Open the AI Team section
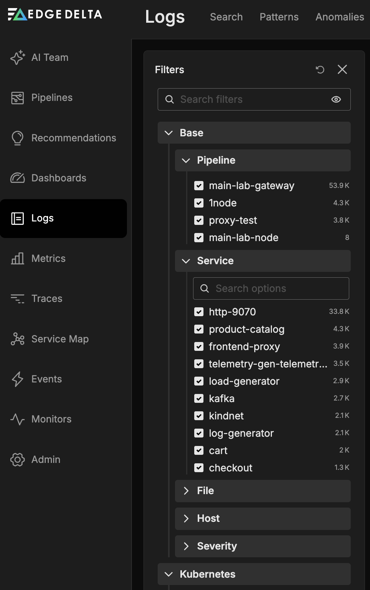 [x=49, y=57]
